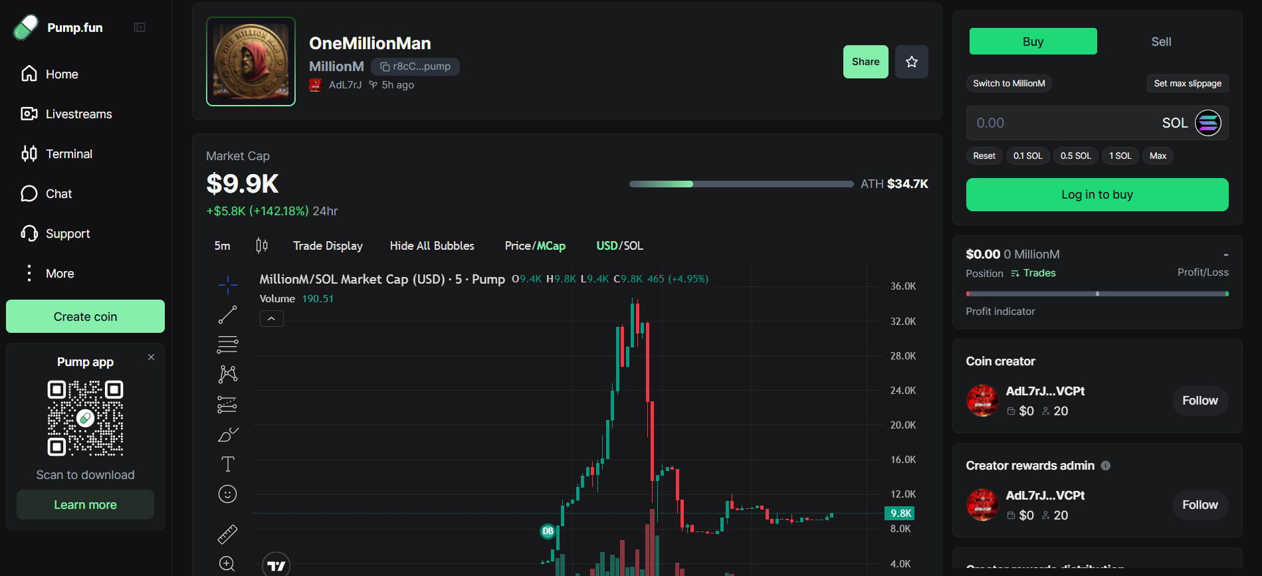Open the Trade Display options
Viewport: 1262px width, 576px height.
[328, 246]
